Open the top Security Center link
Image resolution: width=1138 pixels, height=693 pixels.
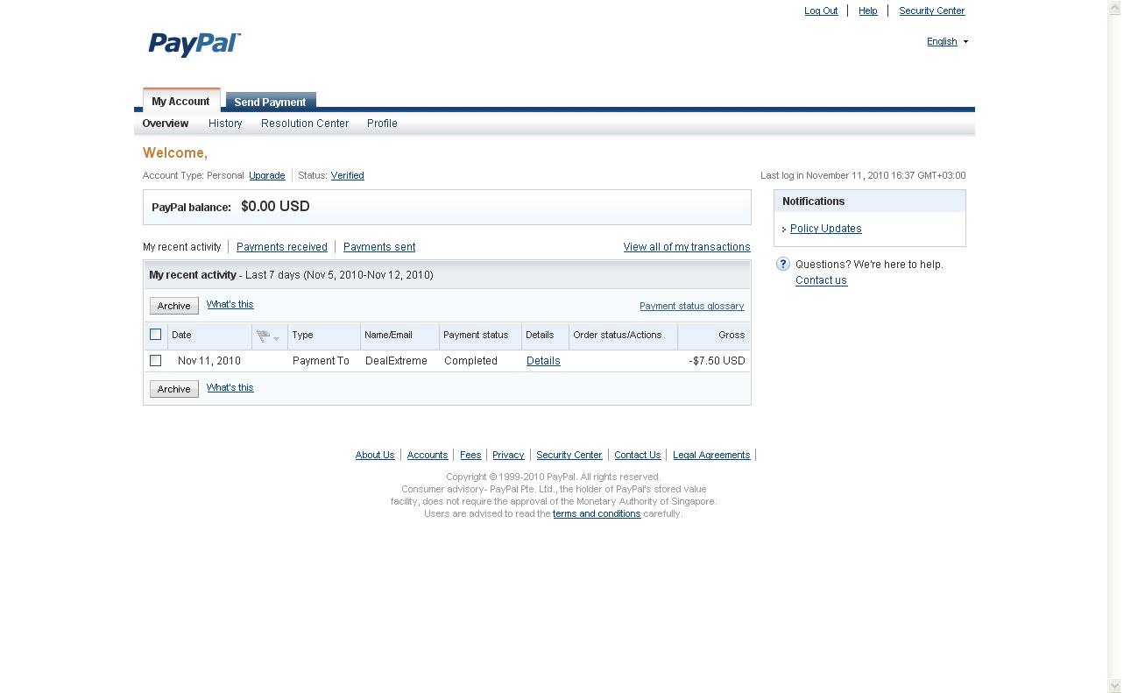(x=931, y=11)
